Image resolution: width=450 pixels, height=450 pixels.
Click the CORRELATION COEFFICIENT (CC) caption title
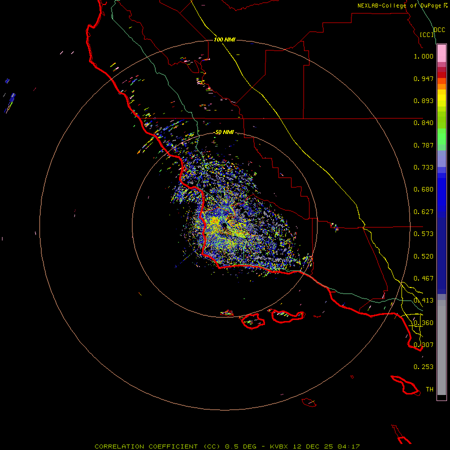[157, 446]
